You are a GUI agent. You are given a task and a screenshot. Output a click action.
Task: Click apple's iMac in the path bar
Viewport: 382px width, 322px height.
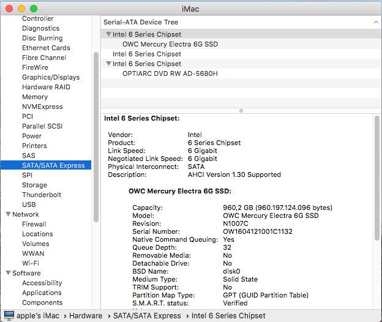point(37,316)
